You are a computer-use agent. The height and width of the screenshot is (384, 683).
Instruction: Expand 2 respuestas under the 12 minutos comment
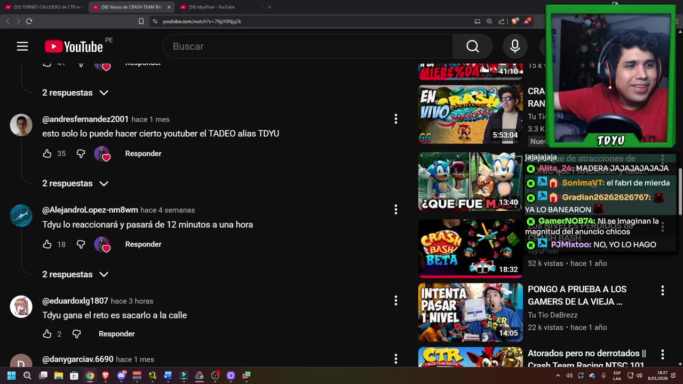[75, 274]
